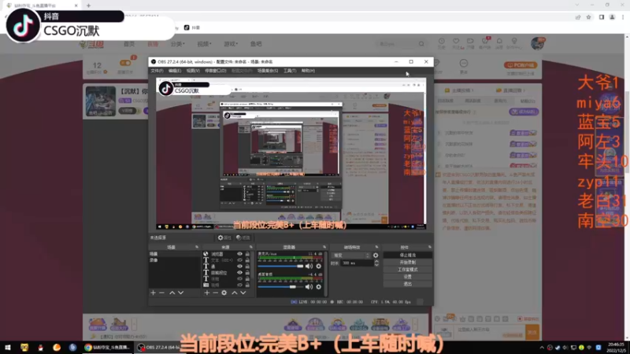The width and height of the screenshot is (630, 354).
Task: Remove the selected scene with Scenes minus icon
Action: click(x=162, y=293)
